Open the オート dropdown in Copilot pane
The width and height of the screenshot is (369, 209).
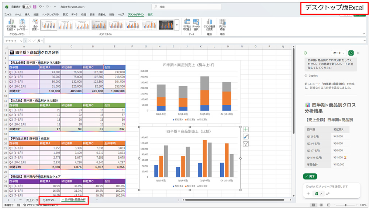coord(338,53)
